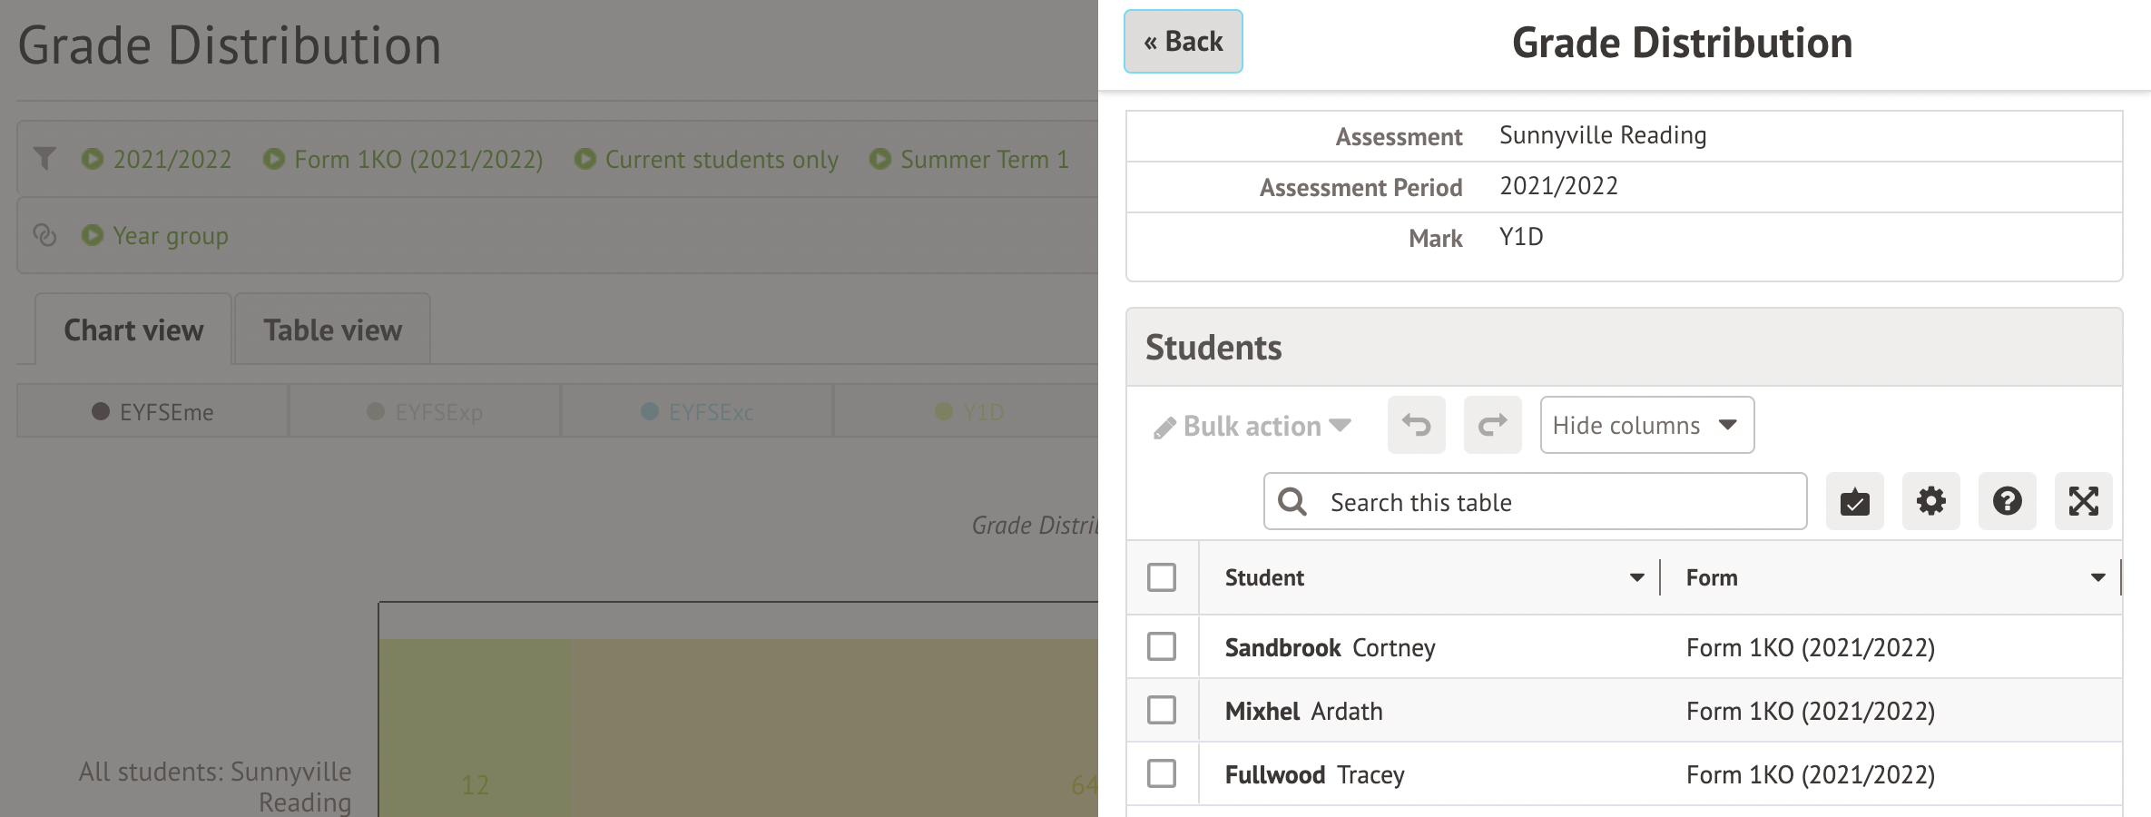
Task: Click the grouping rings icon
Action: coord(44,235)
